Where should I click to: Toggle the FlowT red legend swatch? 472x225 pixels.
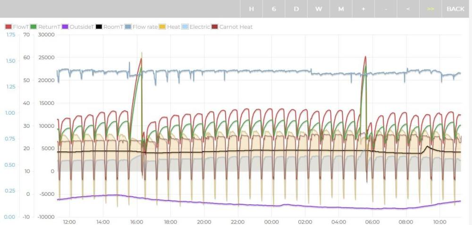(x=8, y=27)
